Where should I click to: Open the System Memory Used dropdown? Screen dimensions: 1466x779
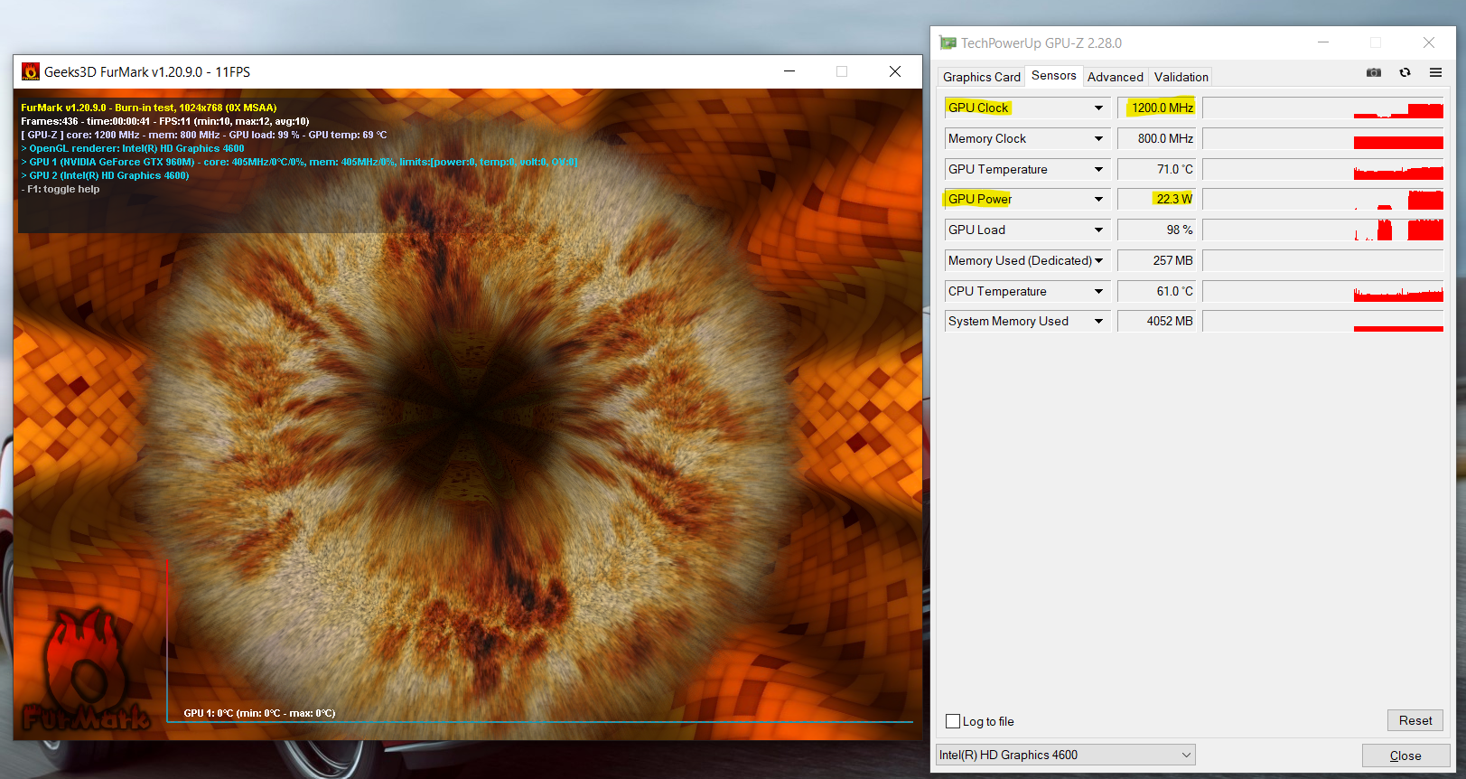coord(1098,321)
